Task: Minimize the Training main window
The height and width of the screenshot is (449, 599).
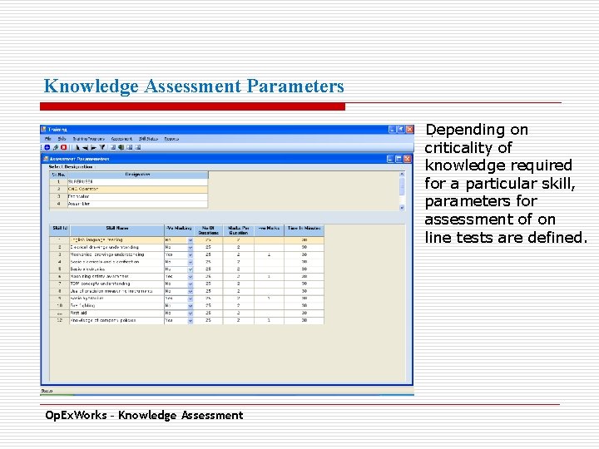Action: (392, 130)
